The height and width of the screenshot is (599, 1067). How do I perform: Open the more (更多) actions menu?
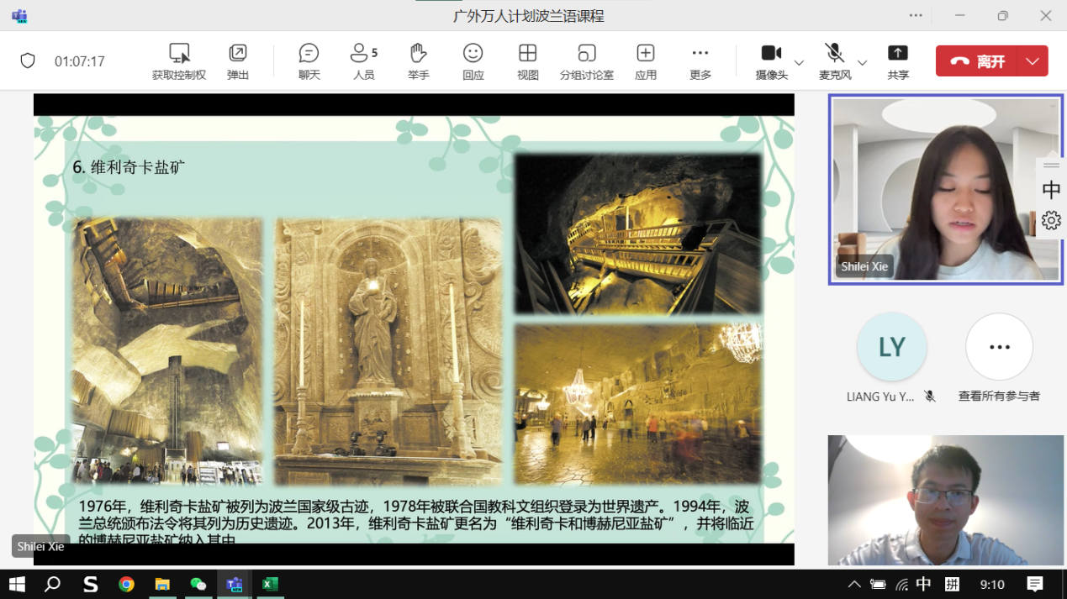tap(700, 61)
